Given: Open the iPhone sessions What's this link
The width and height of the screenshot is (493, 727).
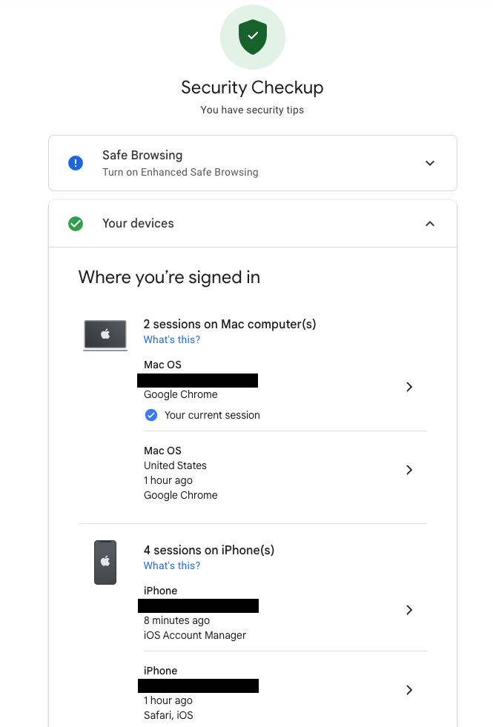Looking at the screenshot, I should pyautogui.click(x=171, y=565).
